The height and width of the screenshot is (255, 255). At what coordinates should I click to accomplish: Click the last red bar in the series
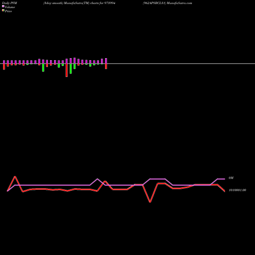[x=106, y=66]
